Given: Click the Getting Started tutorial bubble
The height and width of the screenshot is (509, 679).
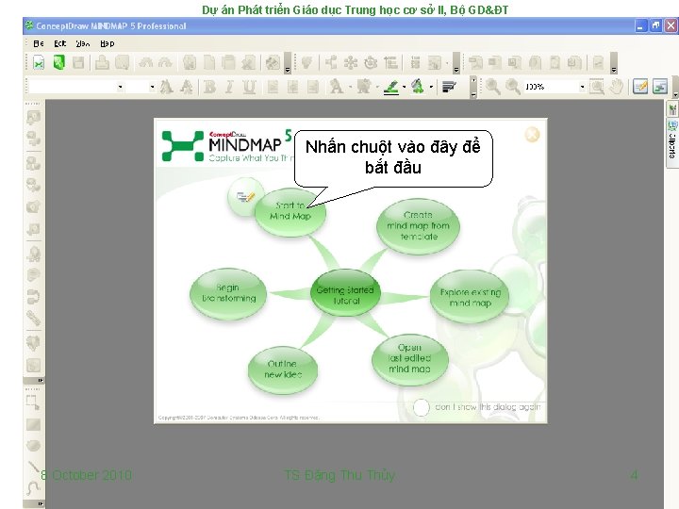Looking at the screenshot, I should [x=345, y=292].
